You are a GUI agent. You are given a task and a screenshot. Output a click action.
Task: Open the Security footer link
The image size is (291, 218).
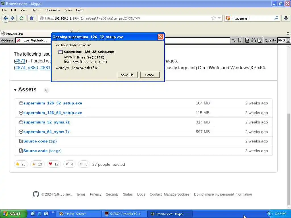click(x=112, y=194)
